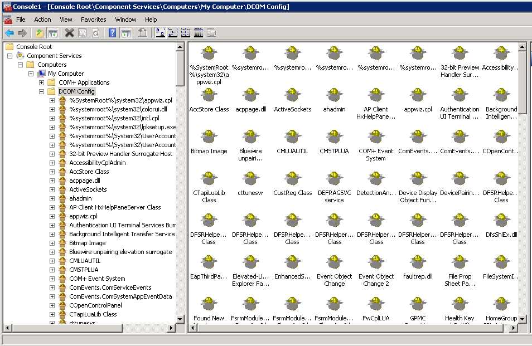
Task: Collapse the My Computer tree node
Action: (31, 74)
